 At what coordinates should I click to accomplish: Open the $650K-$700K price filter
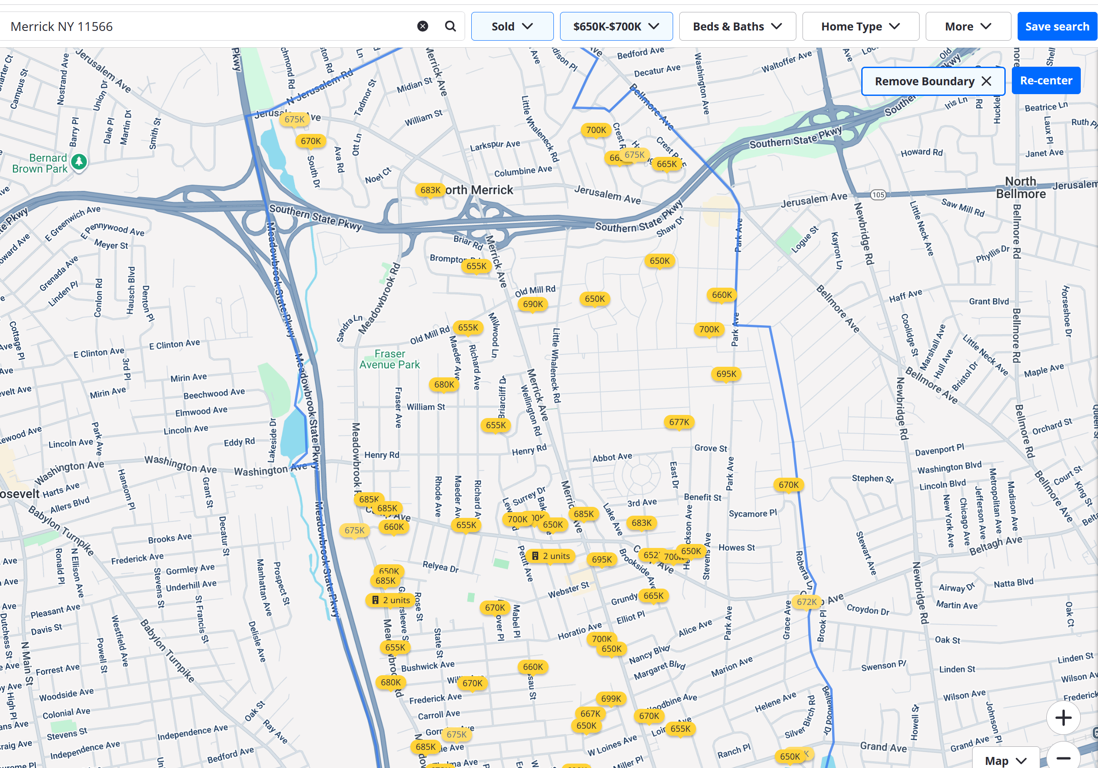click(x=616, y=27)
